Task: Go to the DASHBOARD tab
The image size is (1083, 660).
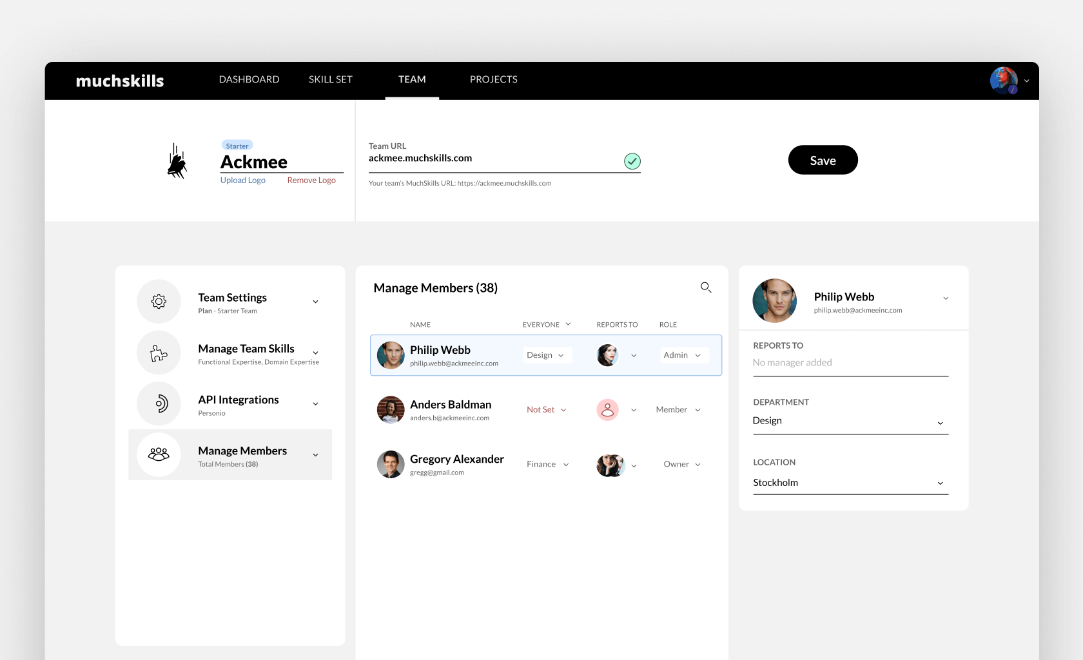Action: 249,79
